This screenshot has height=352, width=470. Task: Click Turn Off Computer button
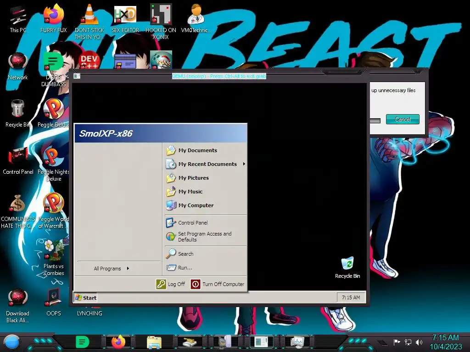click(x=218, y=284)
